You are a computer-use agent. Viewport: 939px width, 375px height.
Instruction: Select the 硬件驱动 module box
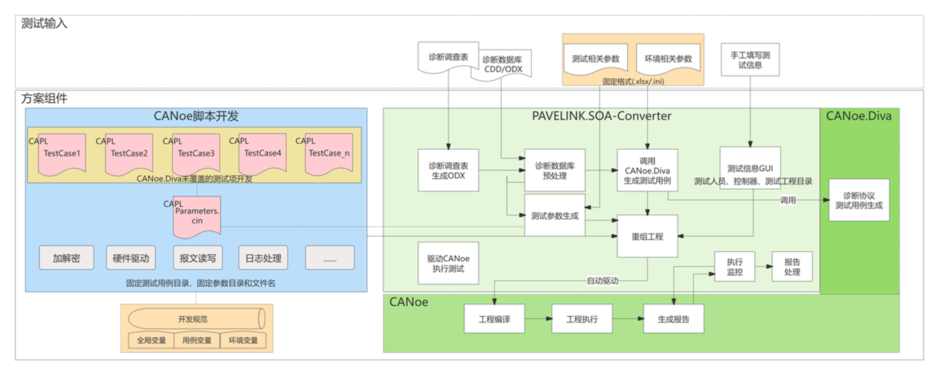pyautogui.click(x=130, y=258)
